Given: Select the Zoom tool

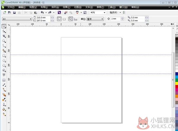Looking at the screenshot, I should [x=4, y=41].
